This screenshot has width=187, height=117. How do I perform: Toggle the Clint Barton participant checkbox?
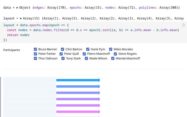point(63,49)
